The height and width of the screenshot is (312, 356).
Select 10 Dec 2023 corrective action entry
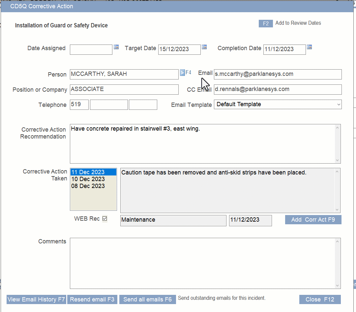point(88,179)
